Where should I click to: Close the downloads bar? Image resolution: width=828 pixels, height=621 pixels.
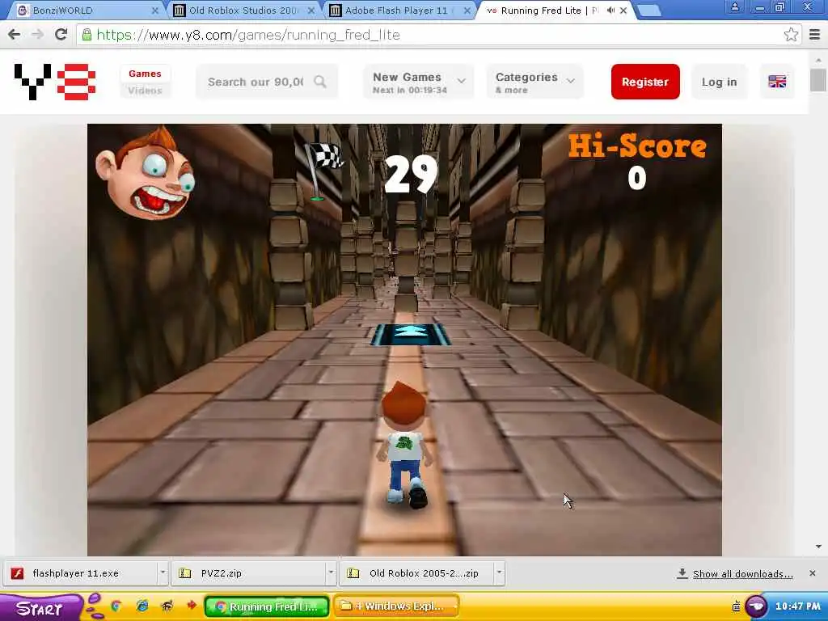pos(812,573)
